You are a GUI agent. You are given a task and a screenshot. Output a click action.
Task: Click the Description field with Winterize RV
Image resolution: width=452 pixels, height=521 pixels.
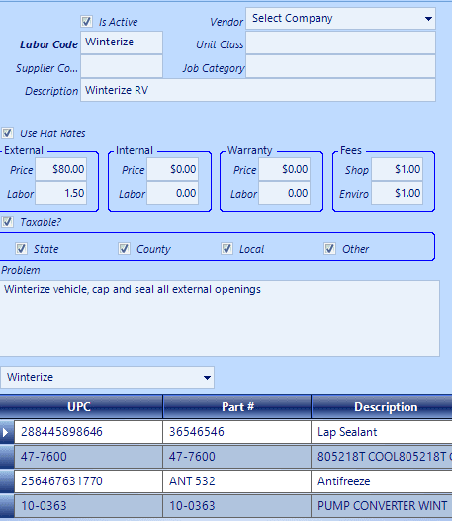coord(258,90)
